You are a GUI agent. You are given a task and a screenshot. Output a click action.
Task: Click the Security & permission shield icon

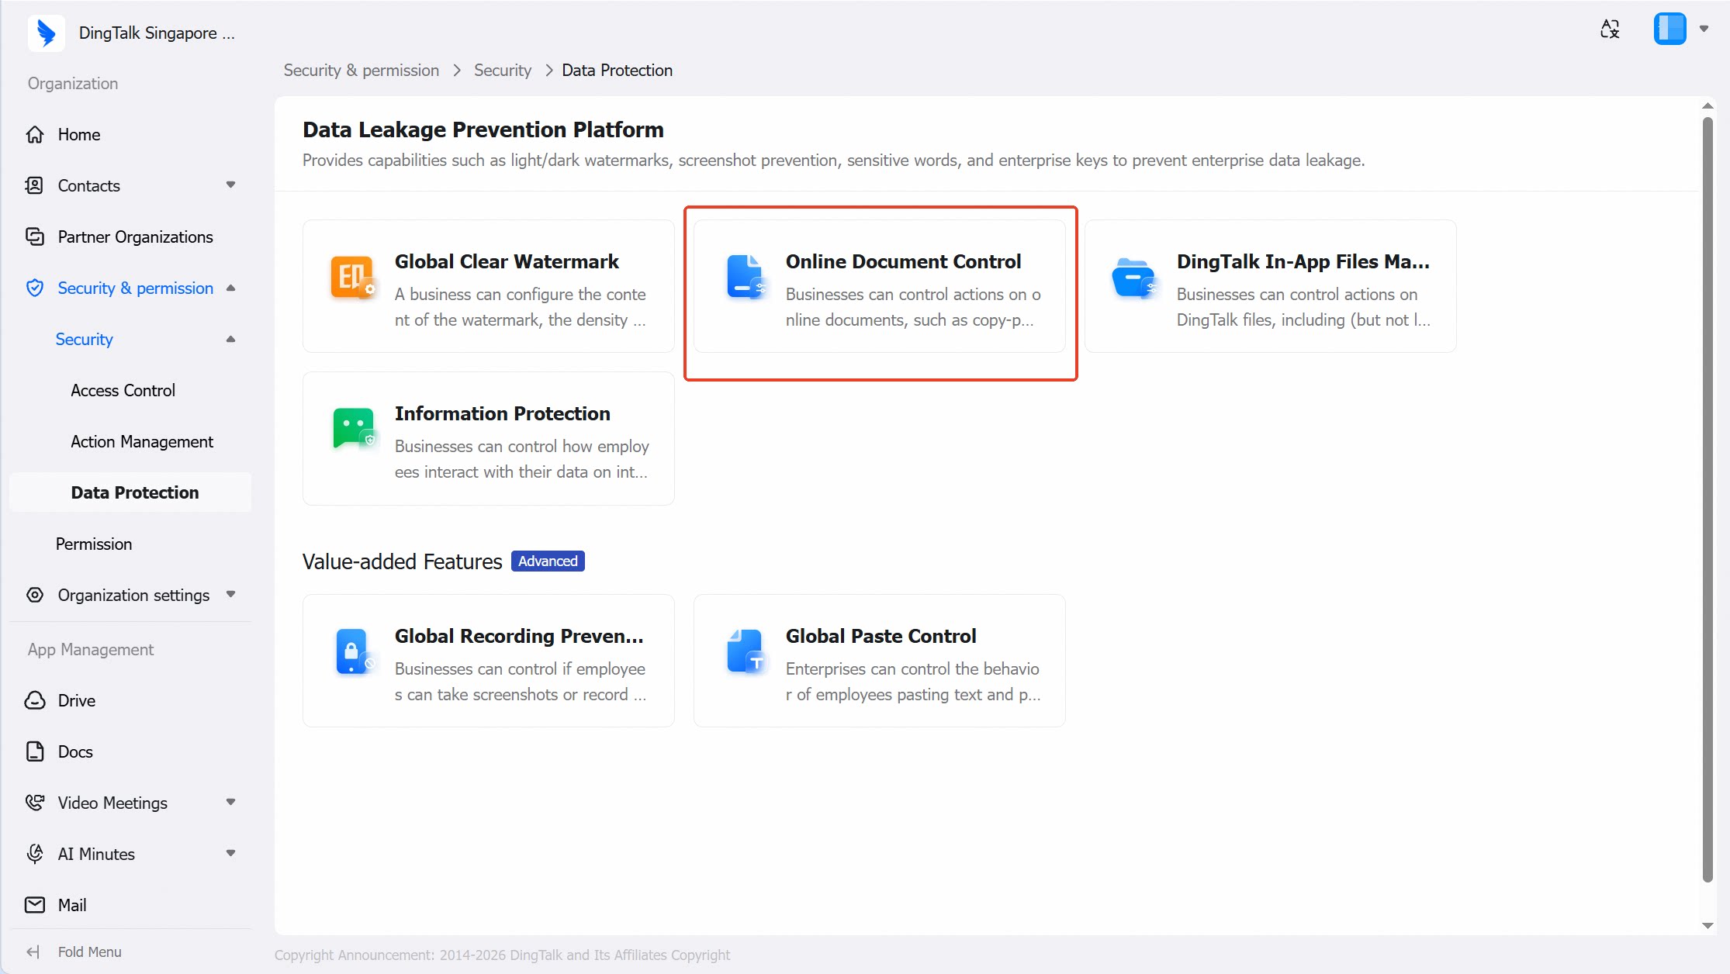35,288
